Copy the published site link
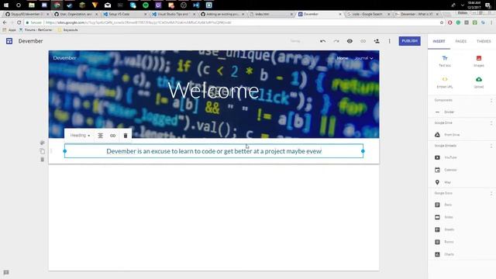This screenshot has width=496, height=279. click(x=363, y=41)
